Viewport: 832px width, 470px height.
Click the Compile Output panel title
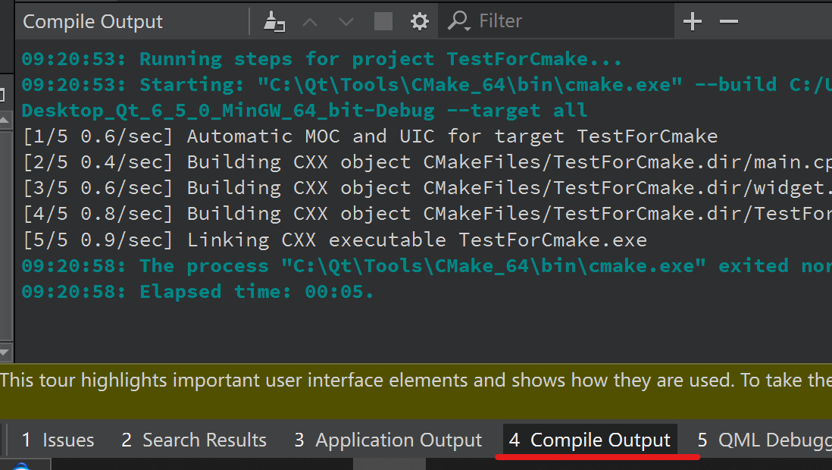[92, 21]
